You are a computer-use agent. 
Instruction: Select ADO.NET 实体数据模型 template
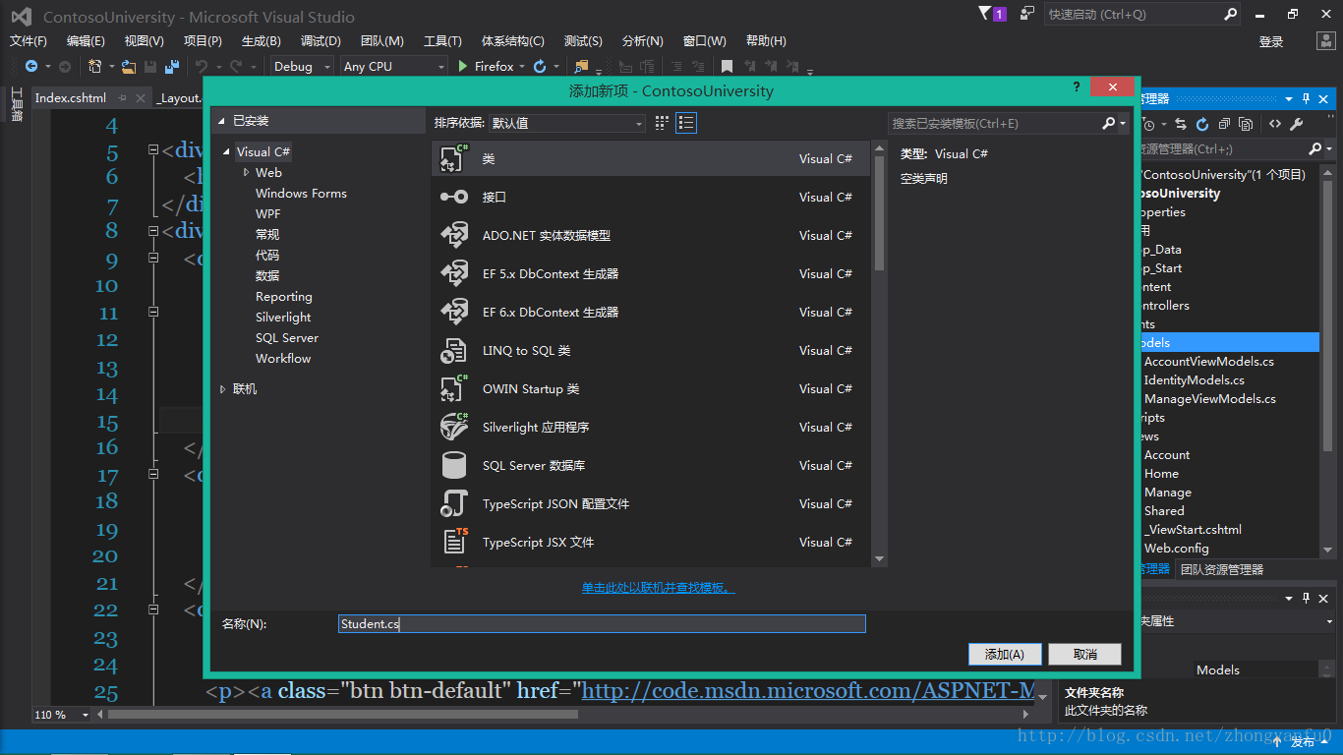pyautogui.click(x=651, y=235)
